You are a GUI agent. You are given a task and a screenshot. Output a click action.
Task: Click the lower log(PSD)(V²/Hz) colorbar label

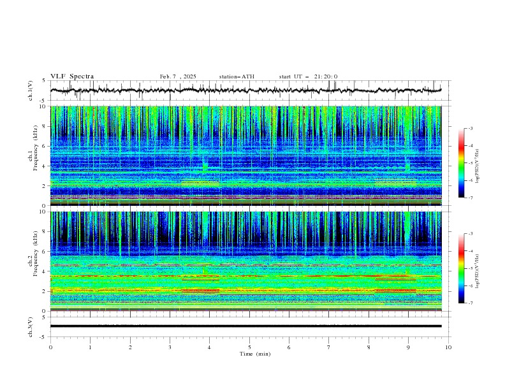pos(478,271)
